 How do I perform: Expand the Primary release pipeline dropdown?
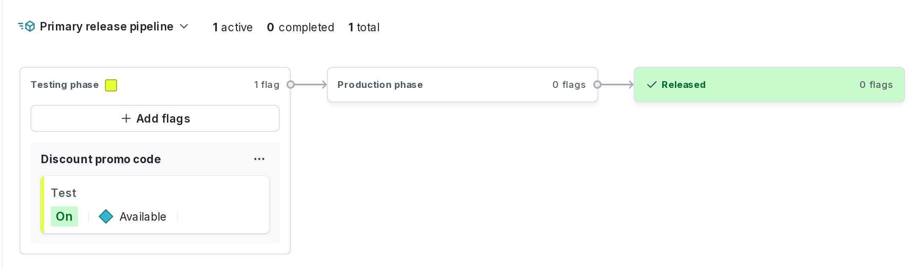pos(184,26)
